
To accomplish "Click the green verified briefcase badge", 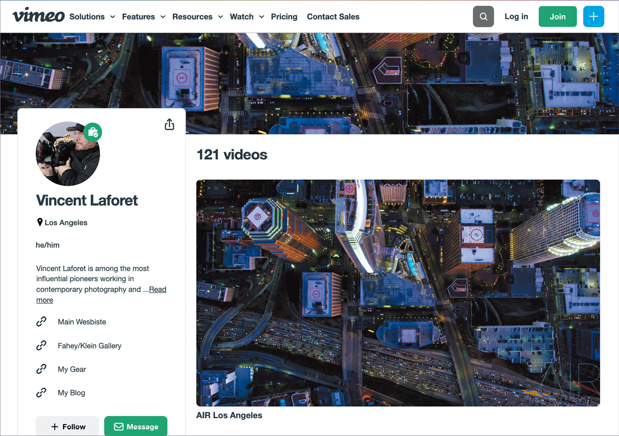I will point(93,132).
